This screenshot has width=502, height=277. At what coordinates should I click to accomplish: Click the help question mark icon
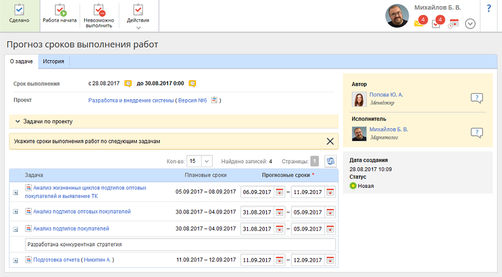[489, 8]
